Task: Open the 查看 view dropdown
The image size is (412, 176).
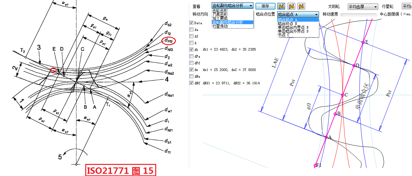Action: click(x=233, y=6)
